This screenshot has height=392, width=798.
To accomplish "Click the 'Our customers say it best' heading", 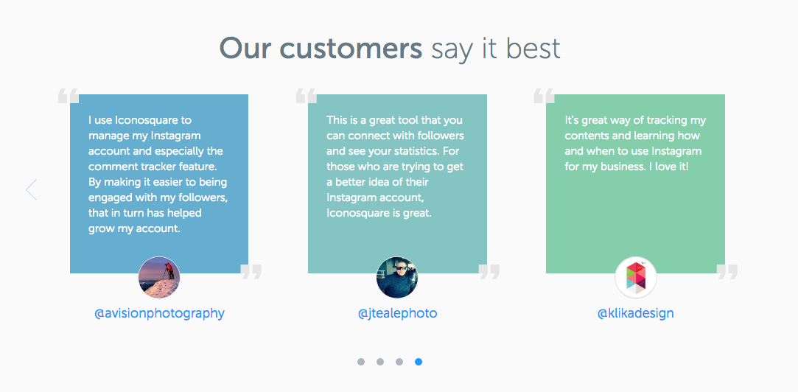I will [390, 49].
